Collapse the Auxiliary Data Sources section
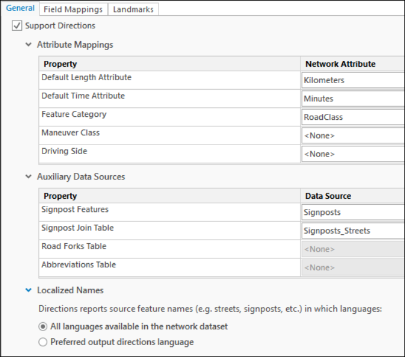 tap(28, 177)
